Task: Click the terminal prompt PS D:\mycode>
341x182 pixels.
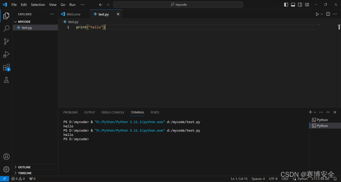Action: tap(76, 139)
